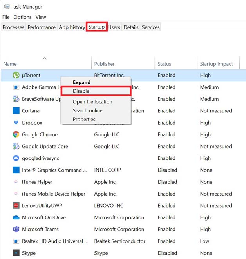Screen dimensions: 246x259
Task: Switch to the Performance tab
Action: 42,27
